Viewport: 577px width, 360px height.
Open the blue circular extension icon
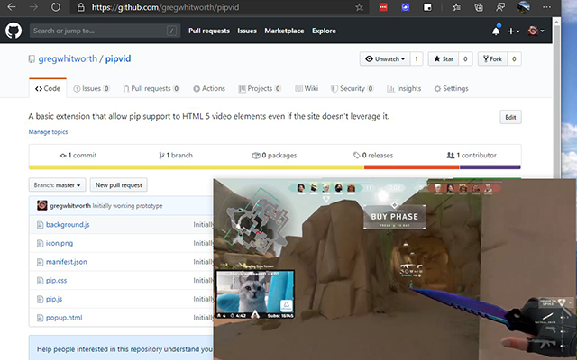coord(406,7)
